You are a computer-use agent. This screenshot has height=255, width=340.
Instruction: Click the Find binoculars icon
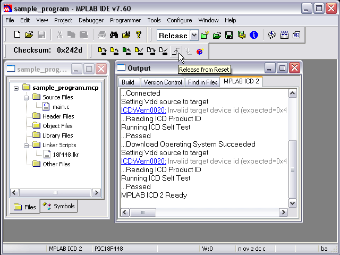tap(114, 35)
